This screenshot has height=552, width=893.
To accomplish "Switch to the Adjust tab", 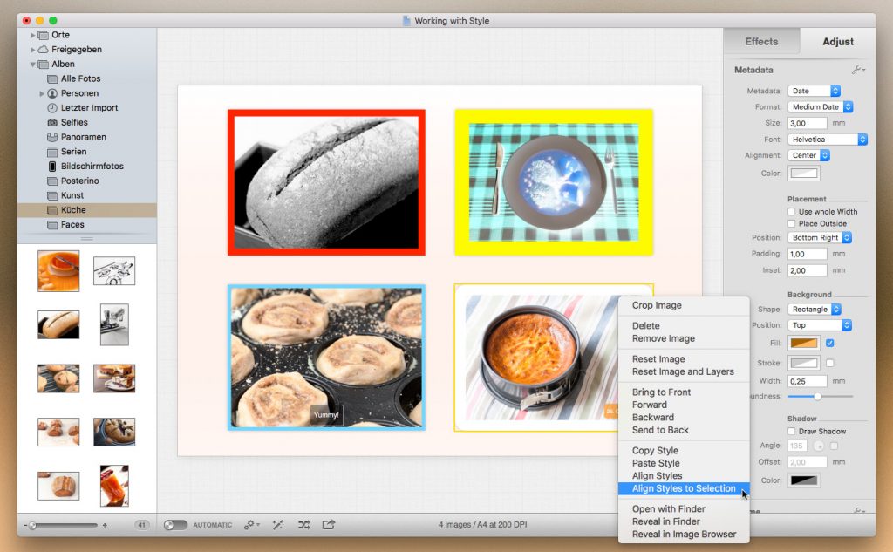I will point(838,42).
